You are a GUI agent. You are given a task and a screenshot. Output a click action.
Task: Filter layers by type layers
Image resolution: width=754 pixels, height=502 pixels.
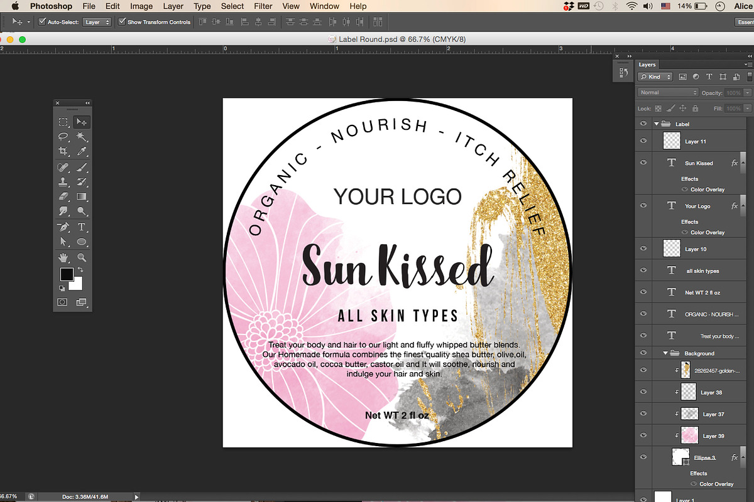click(x=709, y=77)
